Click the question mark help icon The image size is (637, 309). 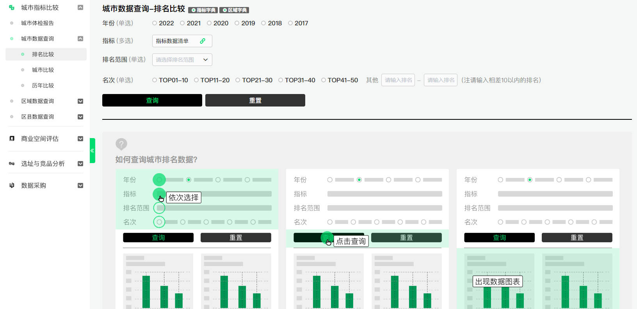(121, 144)
